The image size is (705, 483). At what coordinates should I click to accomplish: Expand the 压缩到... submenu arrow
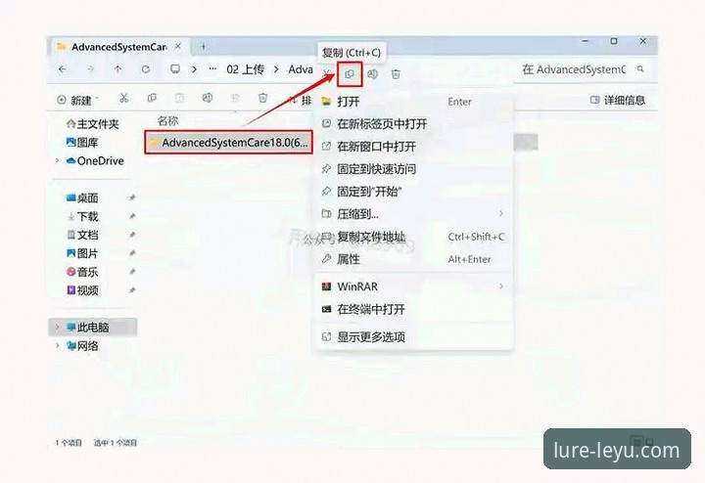501,214
